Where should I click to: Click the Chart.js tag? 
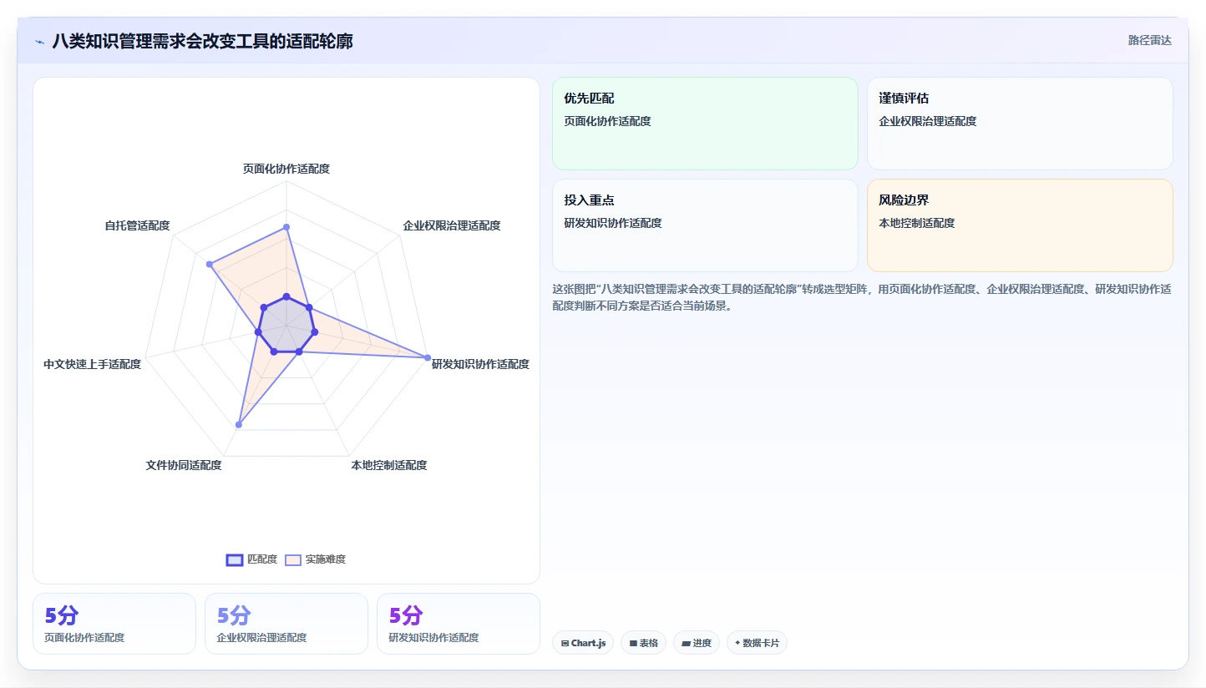coord(583,643)
